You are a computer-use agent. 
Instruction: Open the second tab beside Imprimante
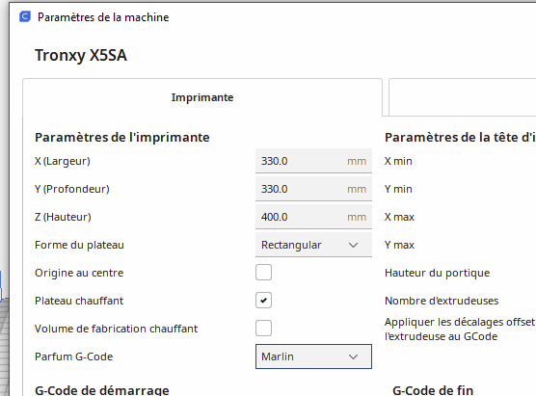(x=462, y=97)
